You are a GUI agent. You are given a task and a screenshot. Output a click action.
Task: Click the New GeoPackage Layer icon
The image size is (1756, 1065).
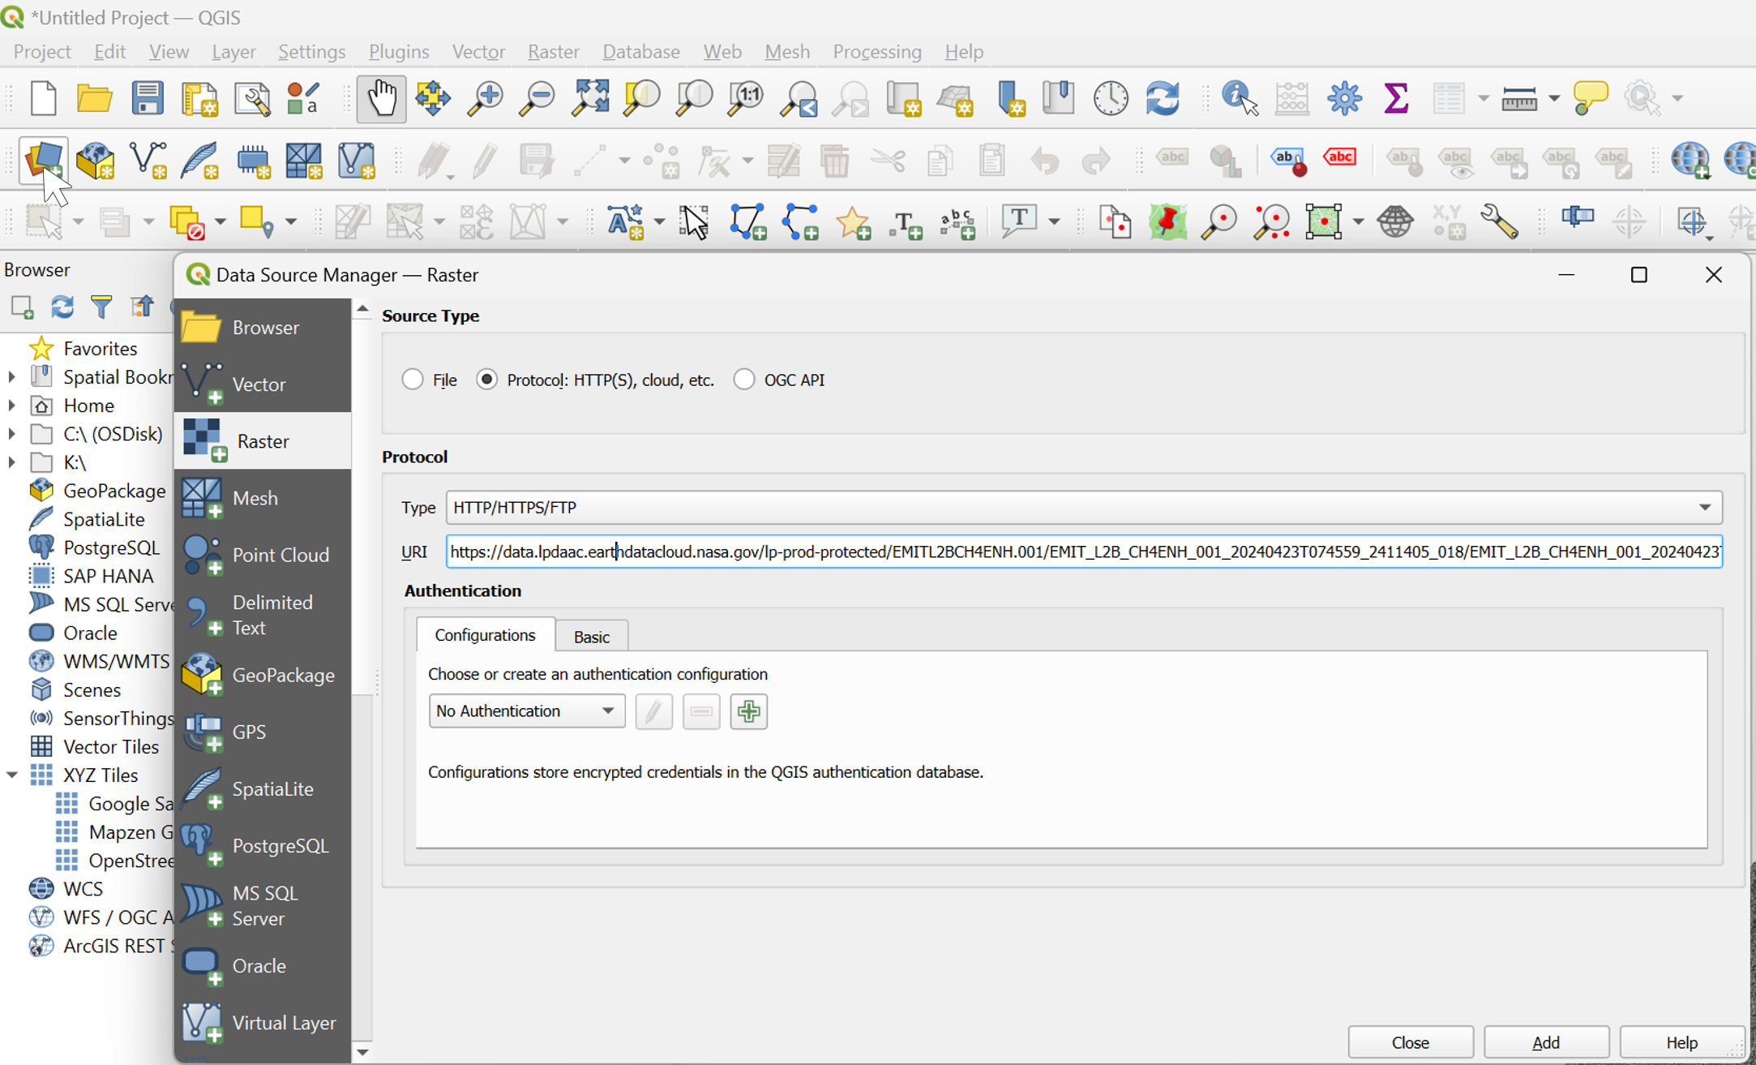tap(95, 160)
